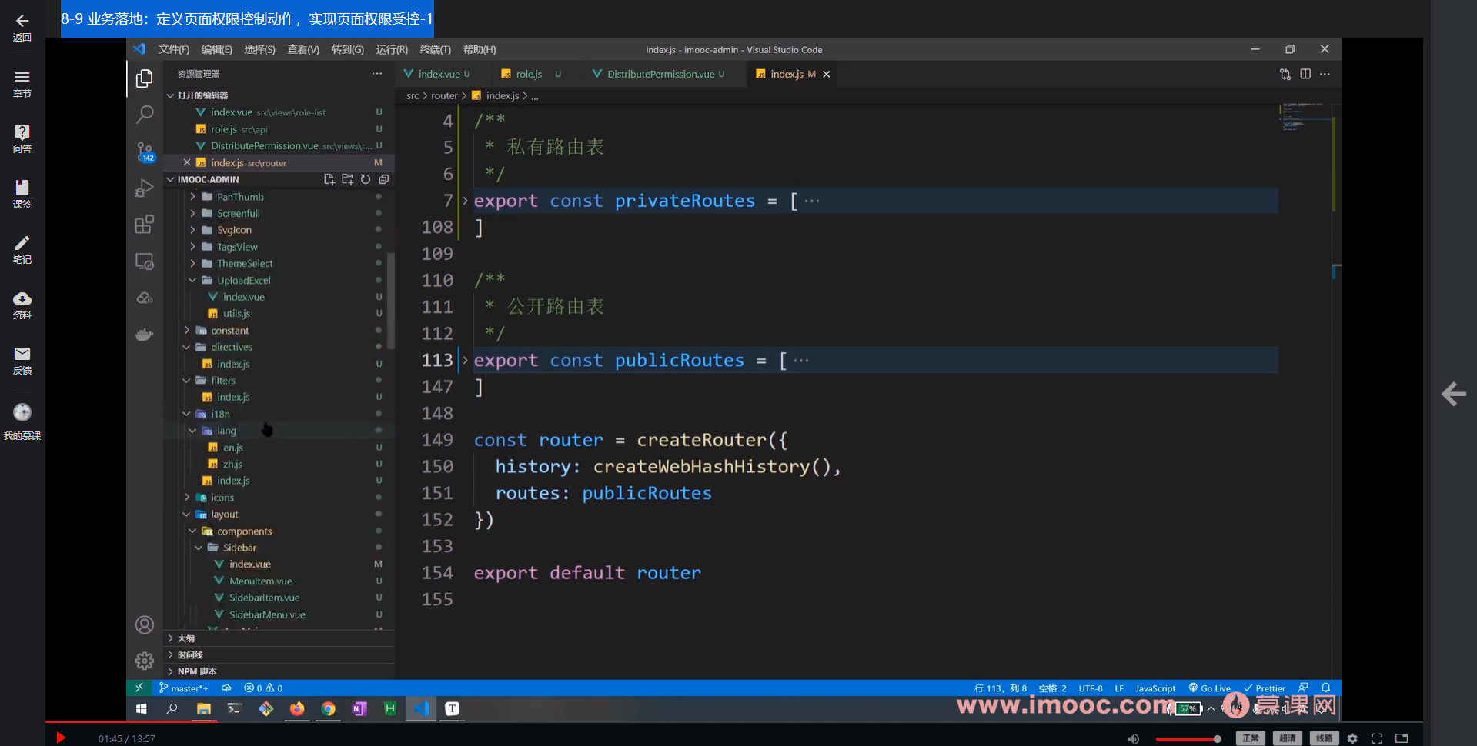Close index.js in open editors list
This screenshot has height=746, width=1477.
pos(187,162)
